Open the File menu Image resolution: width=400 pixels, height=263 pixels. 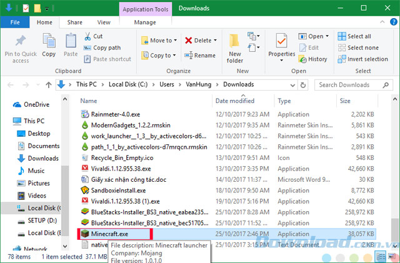click(15, 22)
